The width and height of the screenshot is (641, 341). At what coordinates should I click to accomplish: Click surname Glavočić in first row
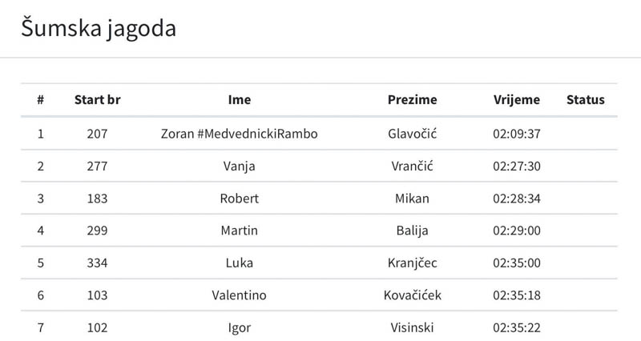pos(413,134)
